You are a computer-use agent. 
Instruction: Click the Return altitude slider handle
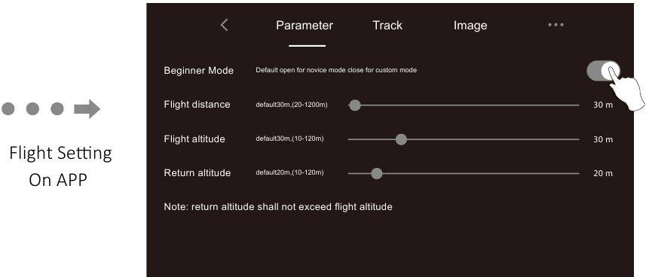pyautogui.click(x=377, y=173)
